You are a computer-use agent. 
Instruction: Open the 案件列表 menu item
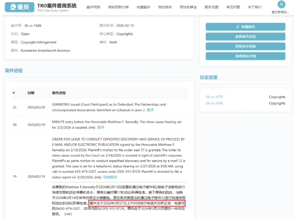tap(93, 7)
